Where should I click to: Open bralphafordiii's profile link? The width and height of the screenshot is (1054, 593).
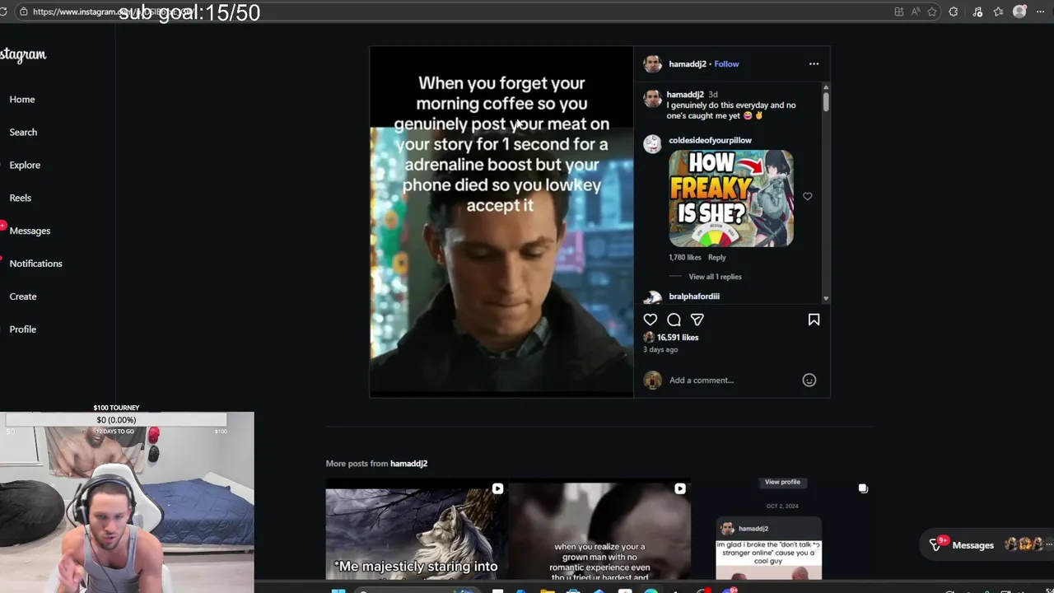click(694, 296)
